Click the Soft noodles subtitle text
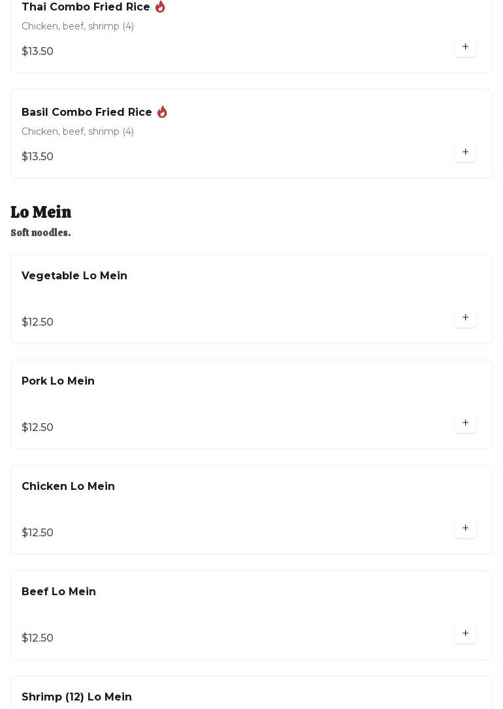 pyautogui.click(x=41, y=233)
